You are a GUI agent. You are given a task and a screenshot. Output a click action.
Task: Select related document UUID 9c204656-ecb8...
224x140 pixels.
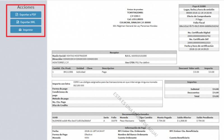click(x=71, y=121)
